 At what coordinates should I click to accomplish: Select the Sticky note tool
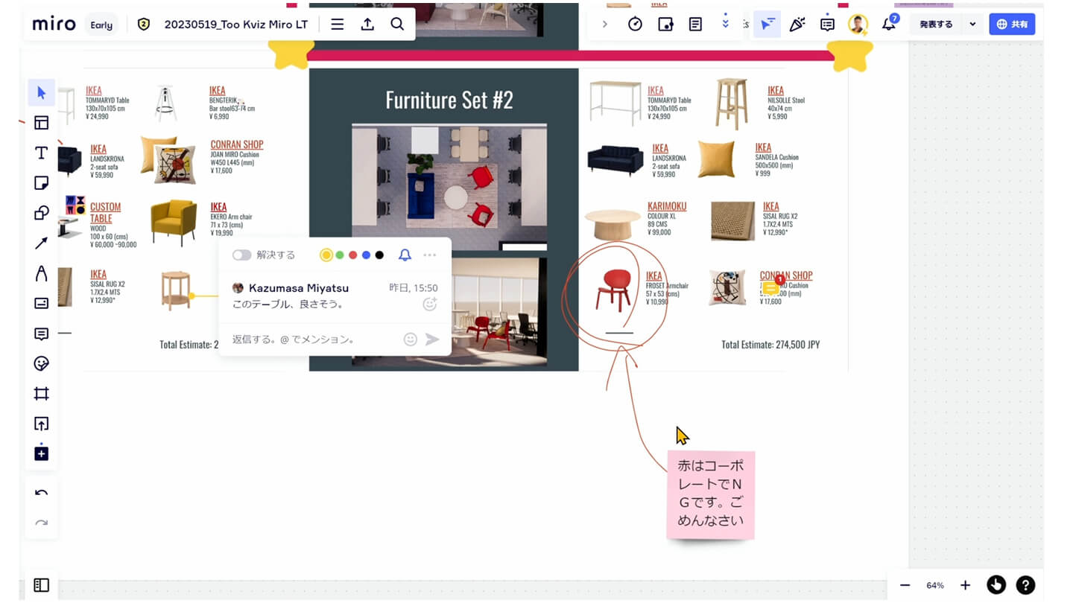pyautogui.click(x=41, y=183)
